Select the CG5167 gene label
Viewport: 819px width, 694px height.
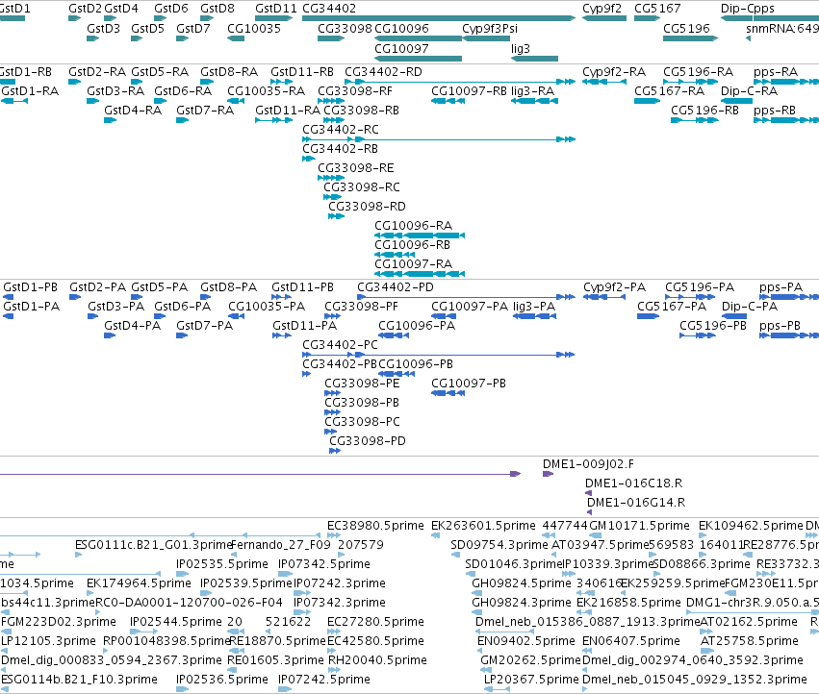coord(657,9)
